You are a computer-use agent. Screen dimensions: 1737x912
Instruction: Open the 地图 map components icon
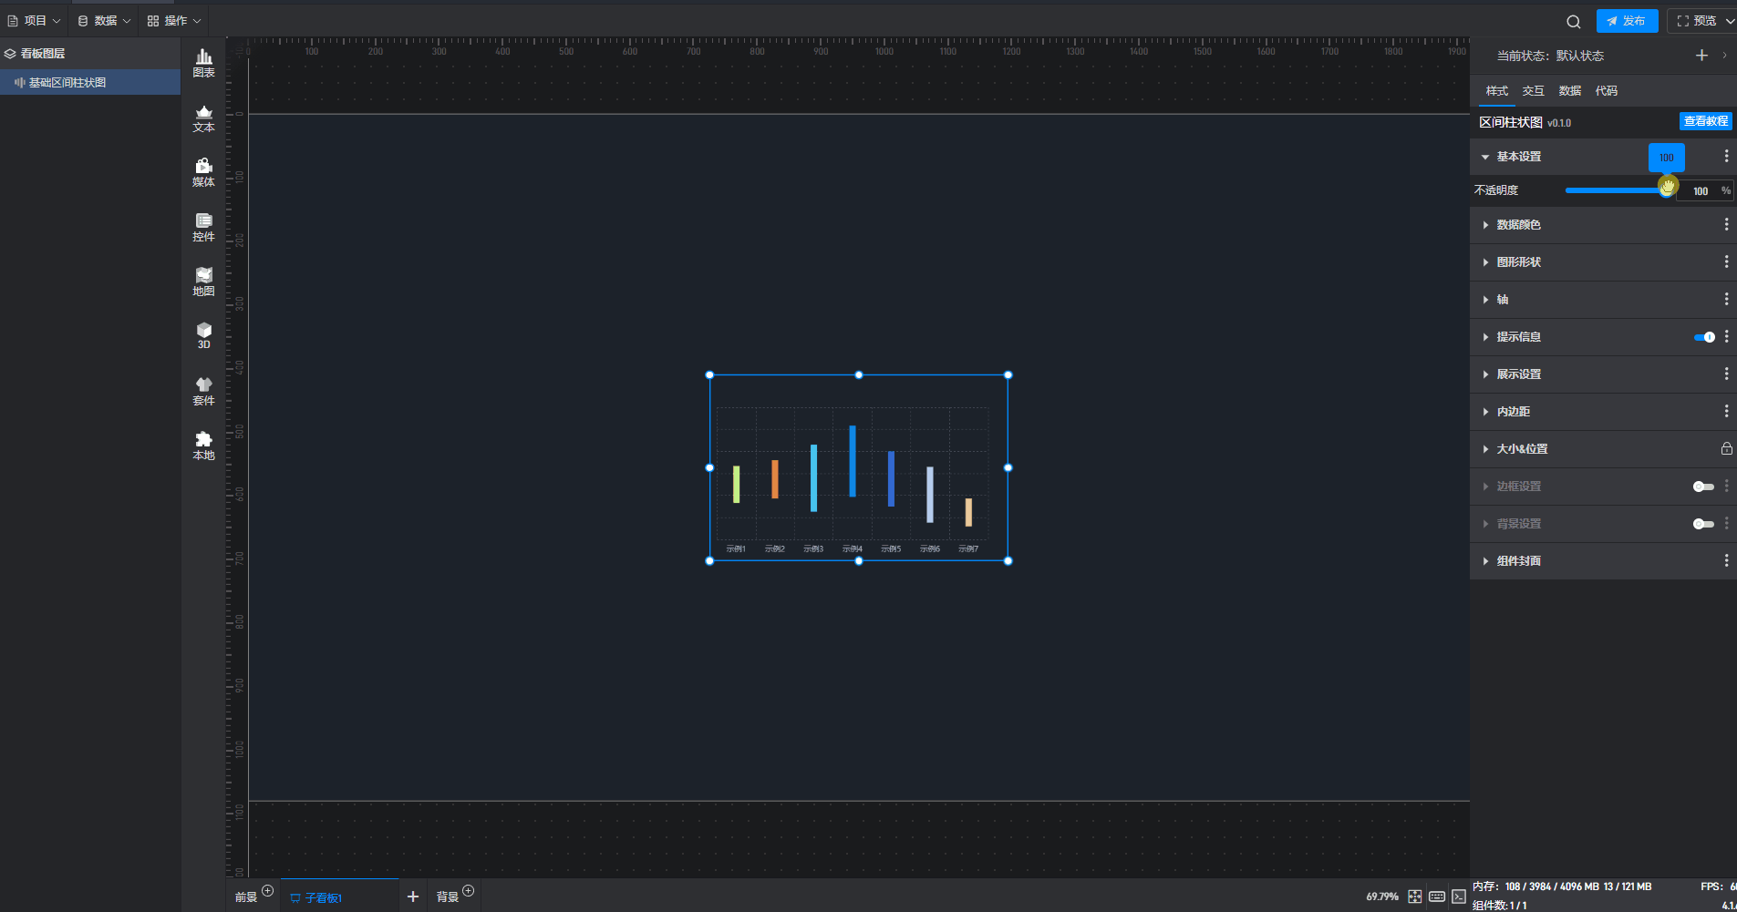(x=203, y=282)
